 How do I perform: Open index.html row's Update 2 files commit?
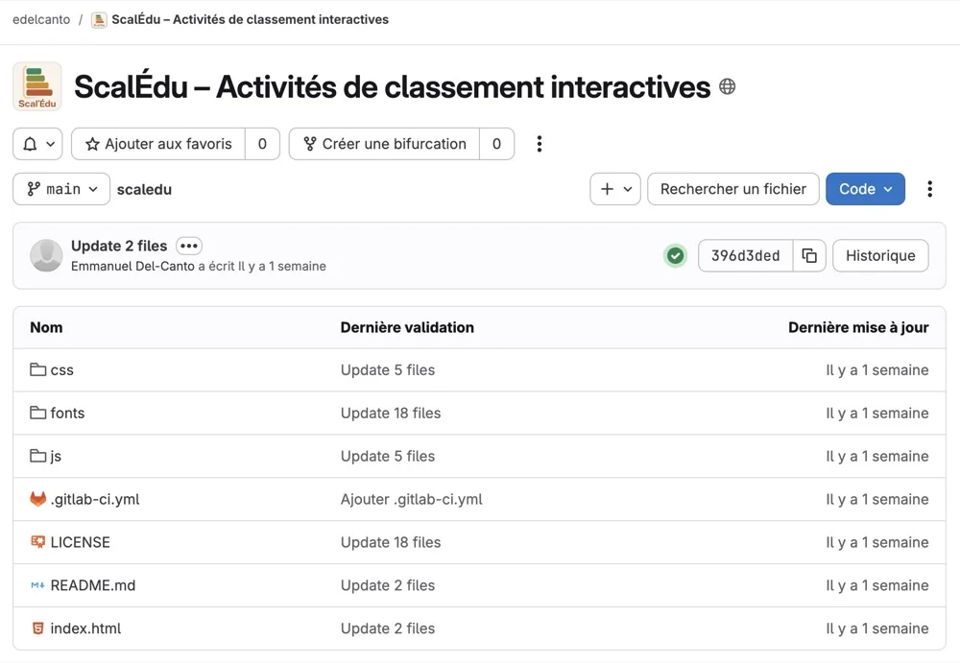tap(388, 628)
